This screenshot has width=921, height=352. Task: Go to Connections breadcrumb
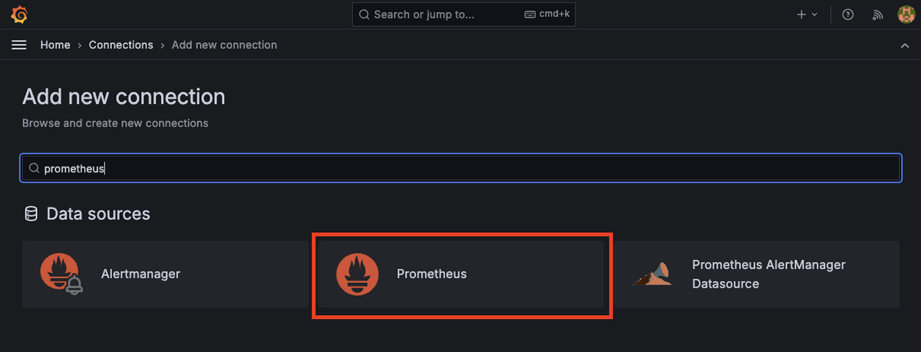click(121, 45)
